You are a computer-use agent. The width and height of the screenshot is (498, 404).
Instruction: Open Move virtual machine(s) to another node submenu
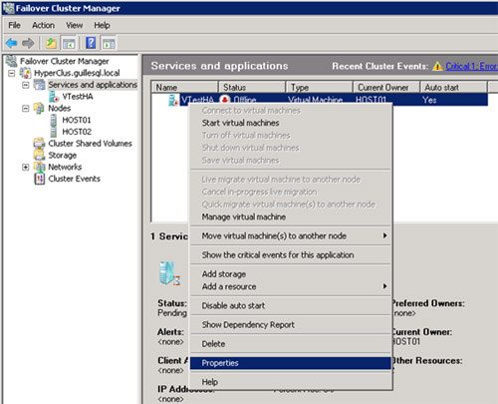291,235
